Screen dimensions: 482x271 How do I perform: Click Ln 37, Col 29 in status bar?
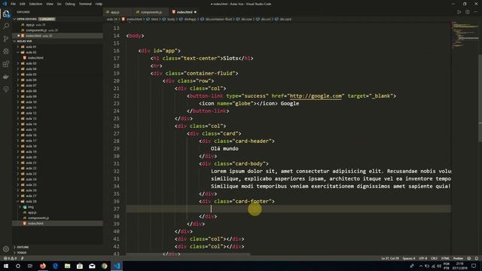pos(390,258)
